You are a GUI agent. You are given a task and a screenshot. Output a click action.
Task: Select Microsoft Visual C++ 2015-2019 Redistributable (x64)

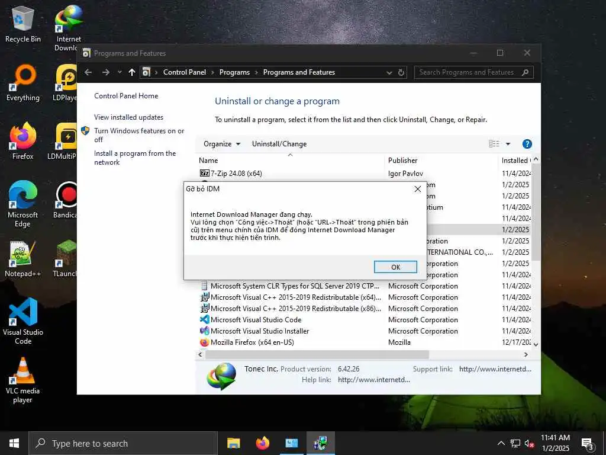[x=295, y=297]
